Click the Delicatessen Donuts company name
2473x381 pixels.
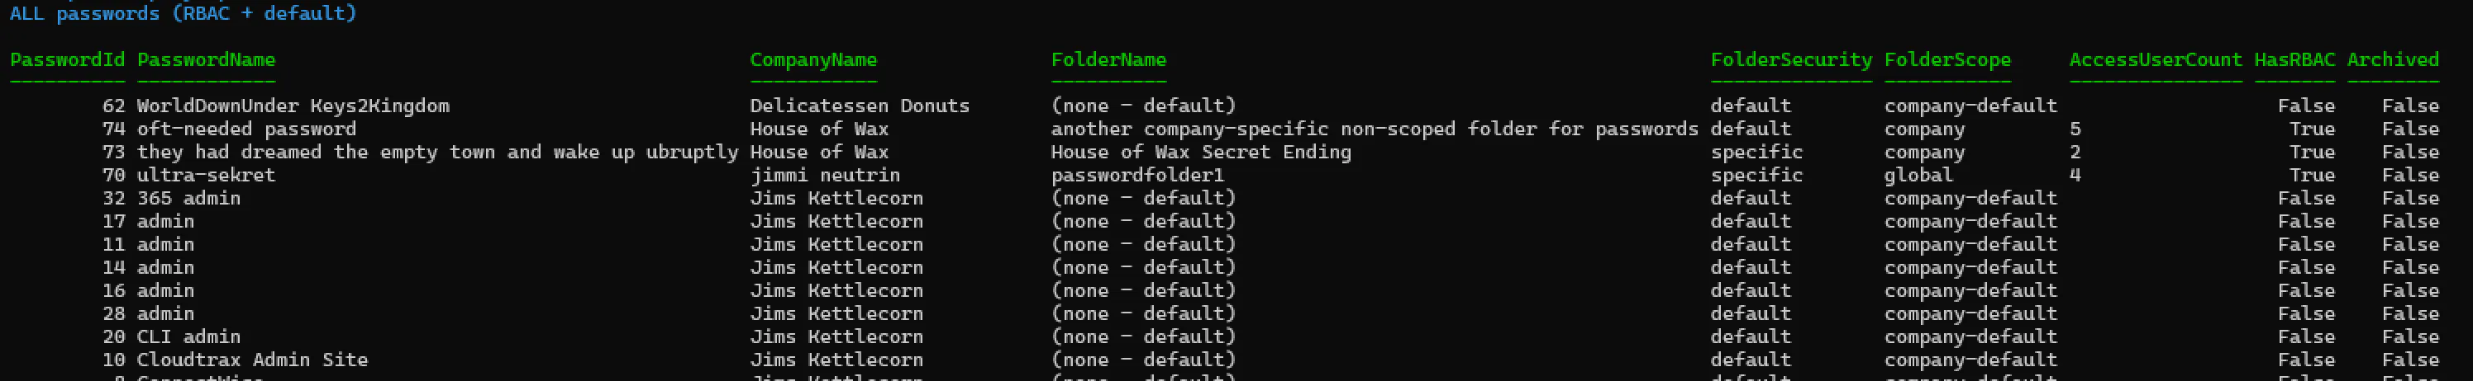tap(860, 106)
